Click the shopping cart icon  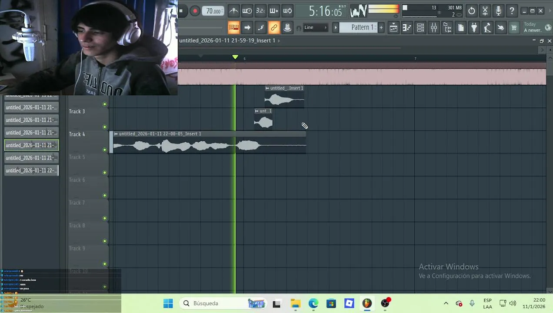(514, 28)
